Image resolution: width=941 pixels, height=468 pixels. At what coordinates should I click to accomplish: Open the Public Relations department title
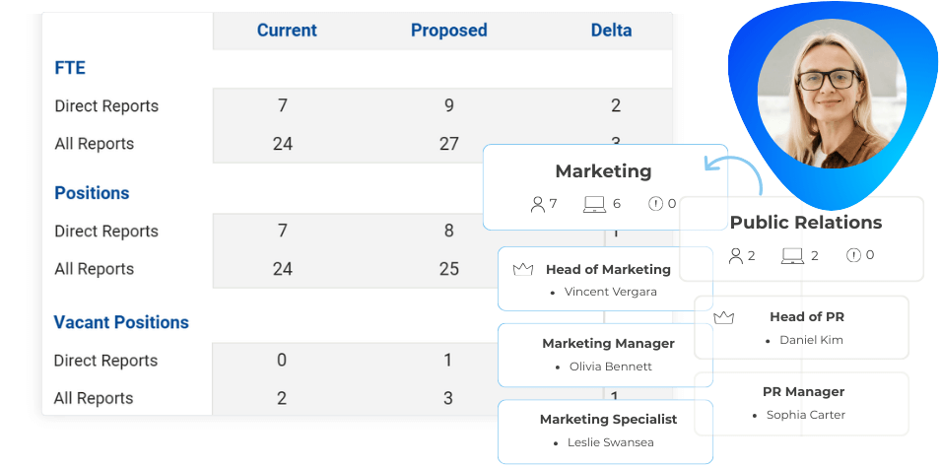805,223
